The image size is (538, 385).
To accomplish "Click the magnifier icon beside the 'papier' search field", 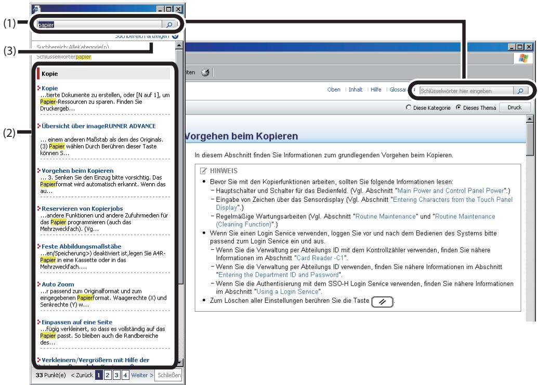I will (169, 24).
